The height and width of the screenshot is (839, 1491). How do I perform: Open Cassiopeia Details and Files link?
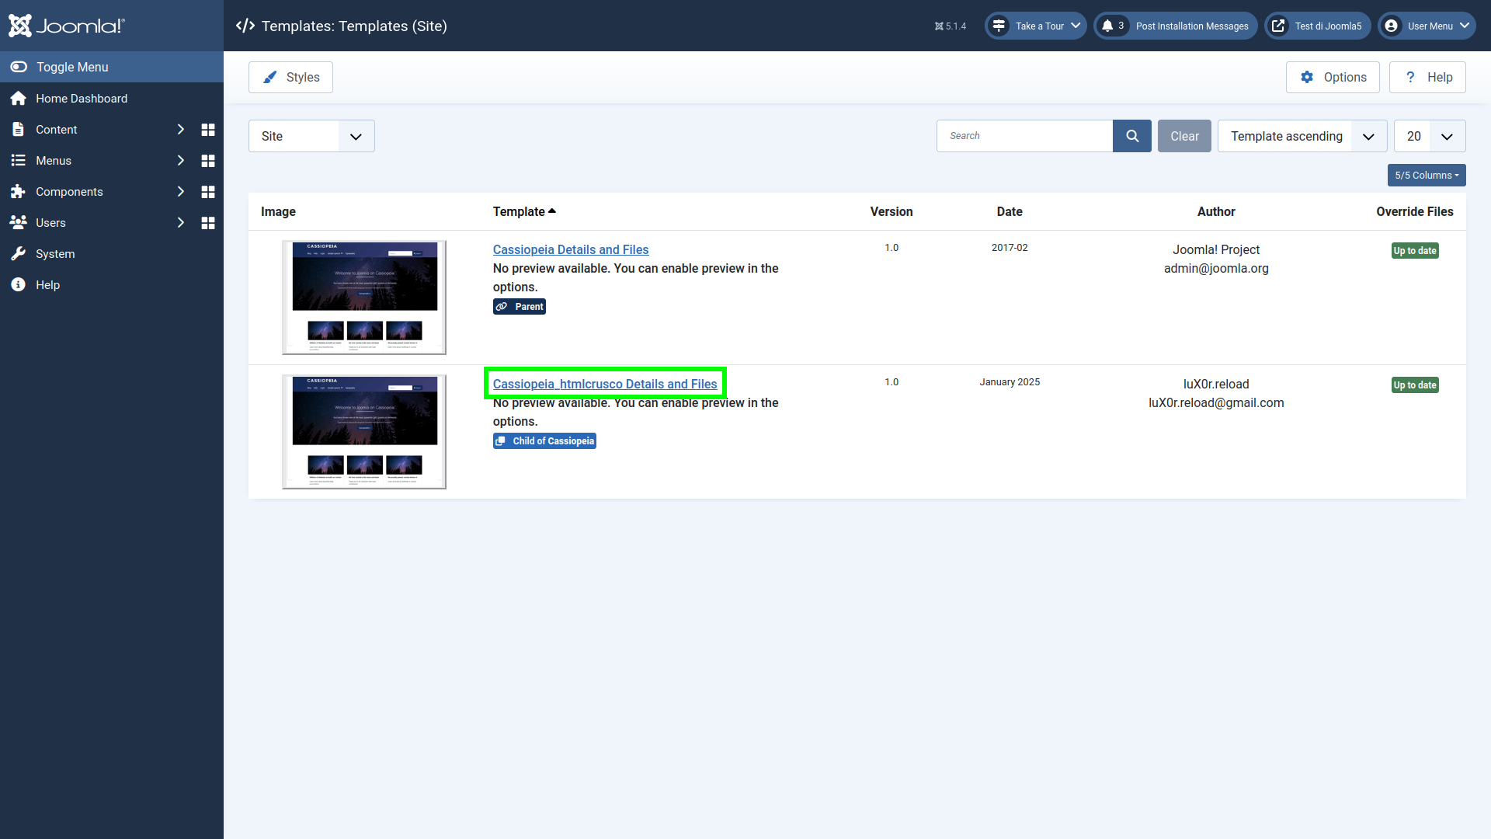click(x=571, y=249)
